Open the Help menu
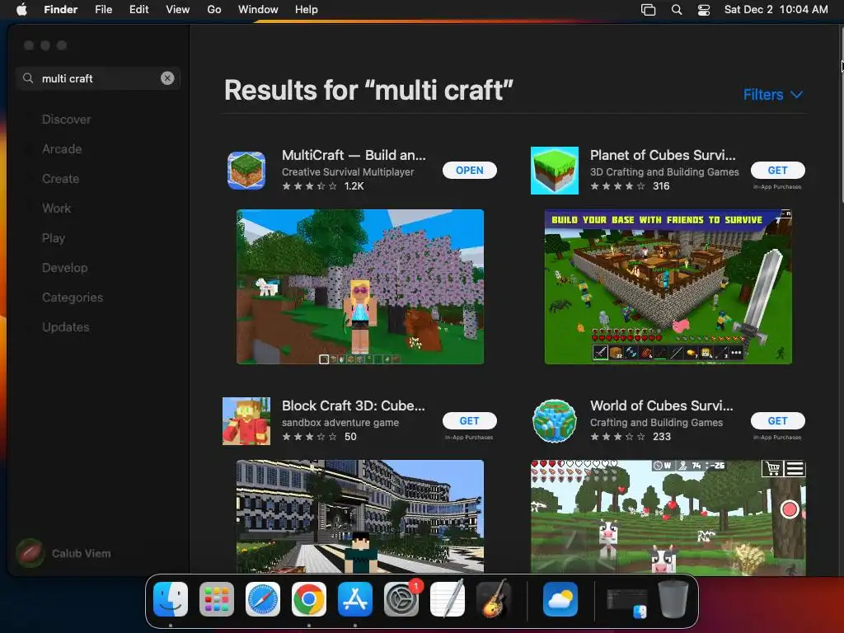Viewport: 844px width, 633px height. tap(307, 10)
